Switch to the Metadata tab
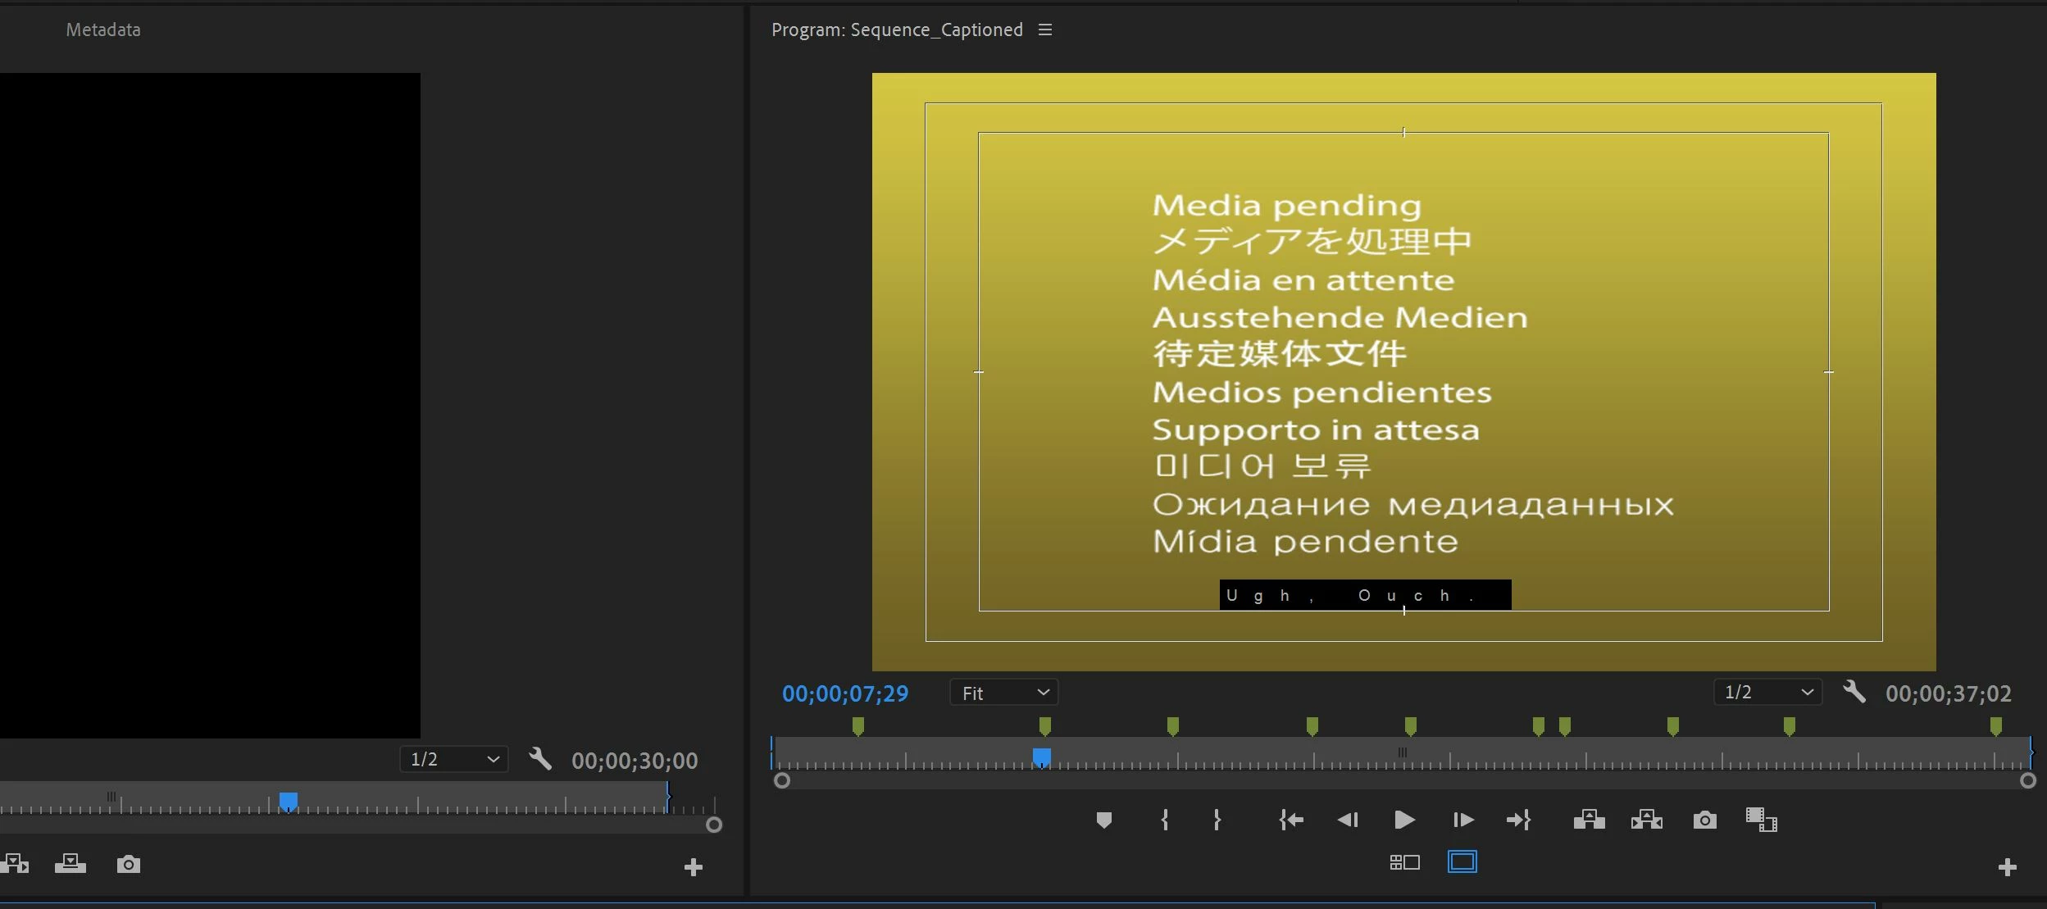The height and width of the screenshot is (909, 2047). click(x=103, y=30)
